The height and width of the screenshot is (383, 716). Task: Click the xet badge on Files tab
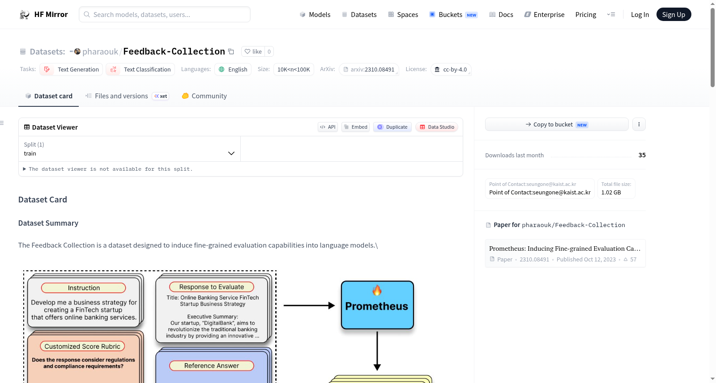(161, 96)
